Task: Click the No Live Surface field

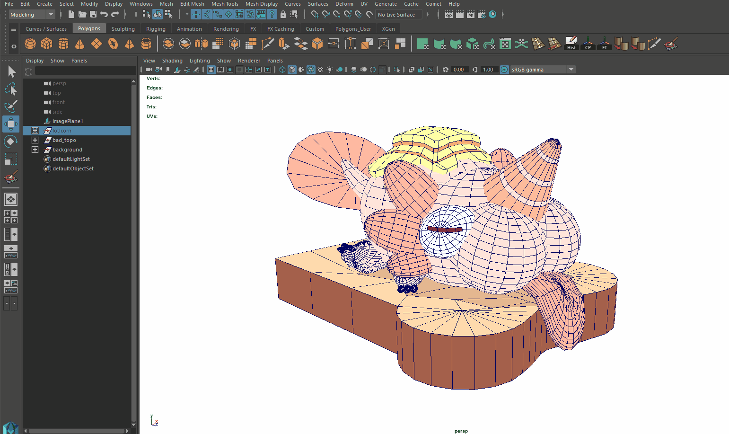Action: tap(399, 15)
